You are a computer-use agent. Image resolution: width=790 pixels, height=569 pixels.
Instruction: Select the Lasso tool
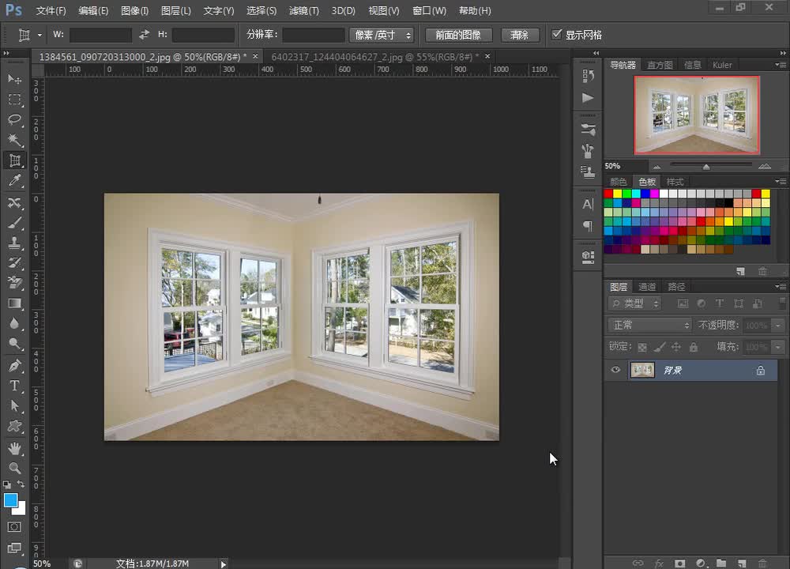tap(14, 119)
